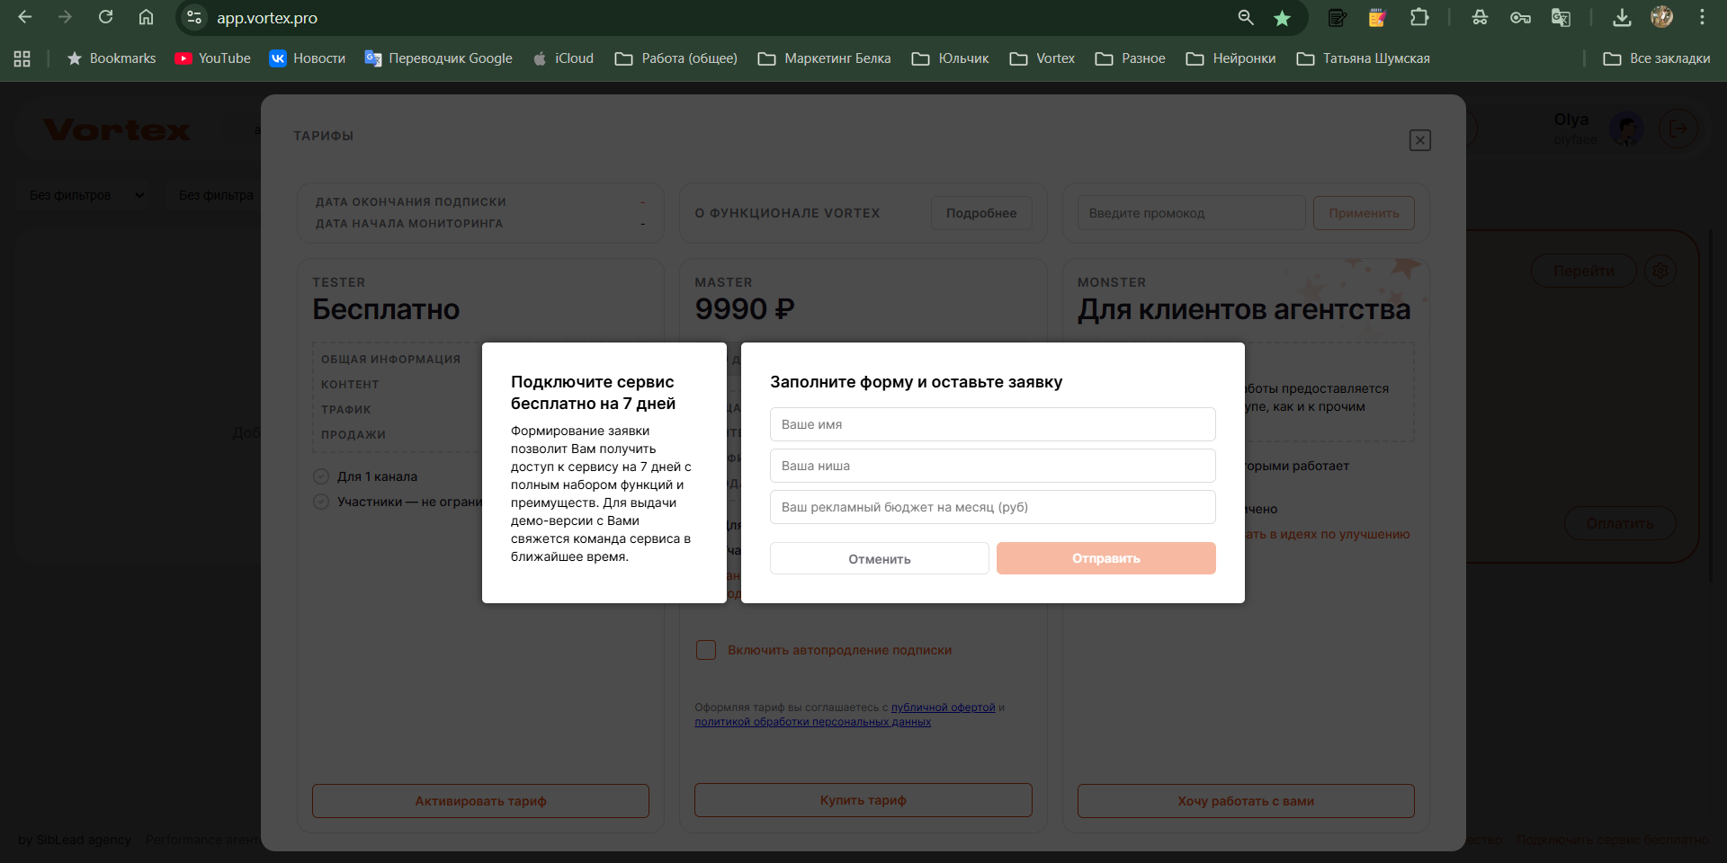Open the password key icon

1520,17
